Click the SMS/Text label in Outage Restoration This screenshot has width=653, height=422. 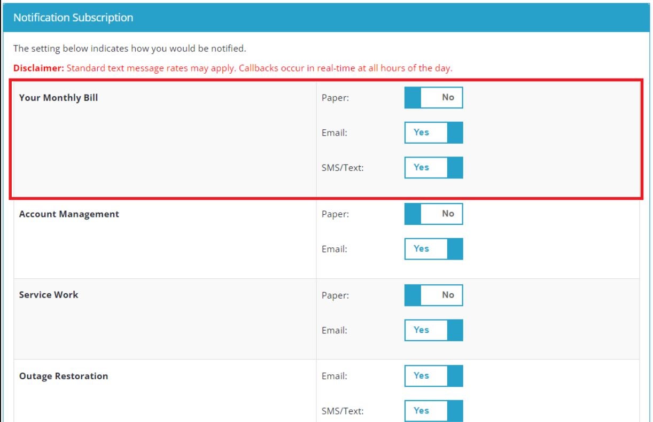343,411
